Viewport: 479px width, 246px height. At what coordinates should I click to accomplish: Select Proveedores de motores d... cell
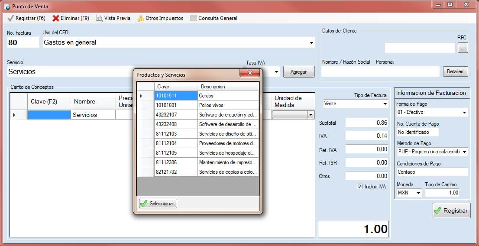click(x=228, y=143)
